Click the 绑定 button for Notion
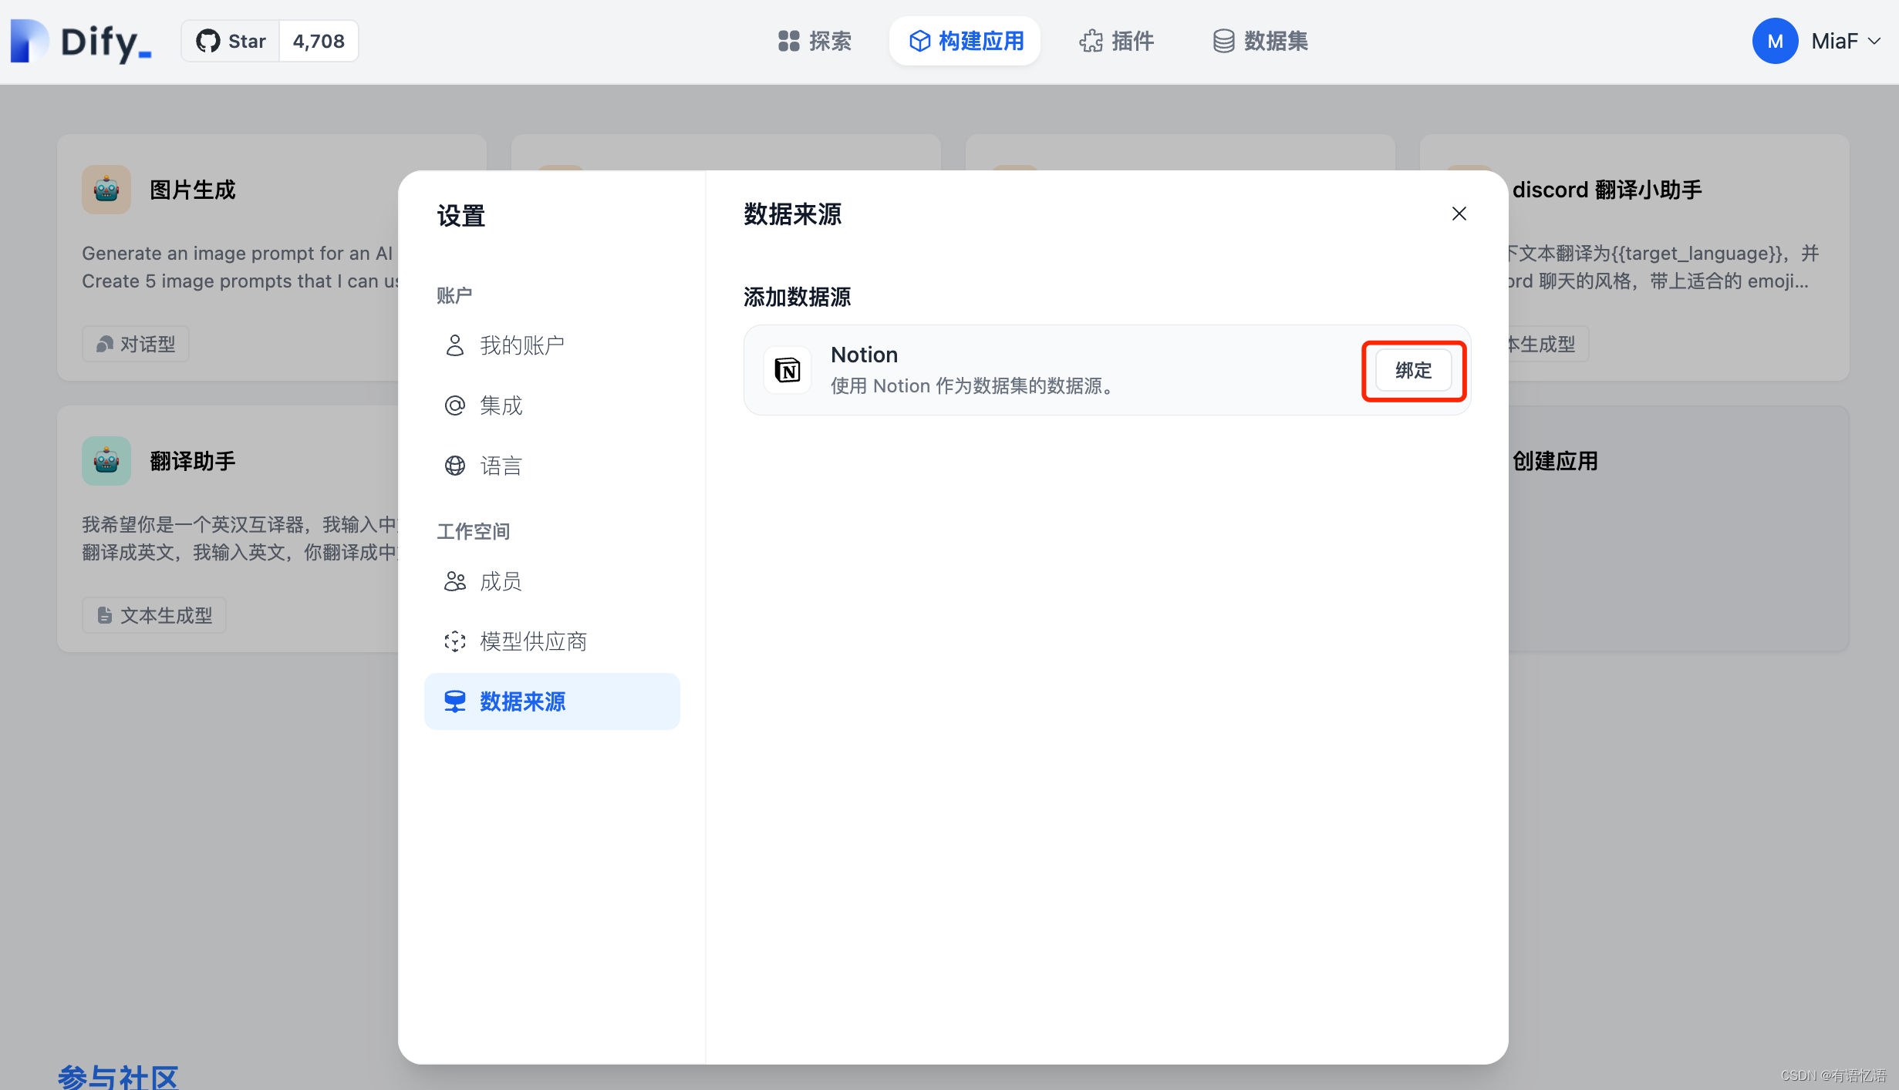 (1413, 370)
